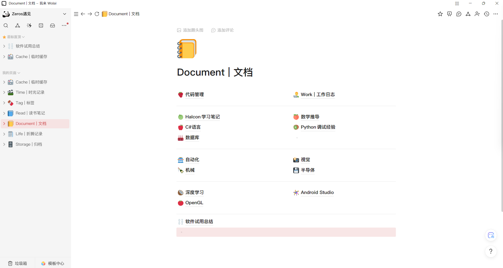The height and width of the screenshot is (268, 503).
Task: Open the Android Studio page link
Action: point(317,192)
